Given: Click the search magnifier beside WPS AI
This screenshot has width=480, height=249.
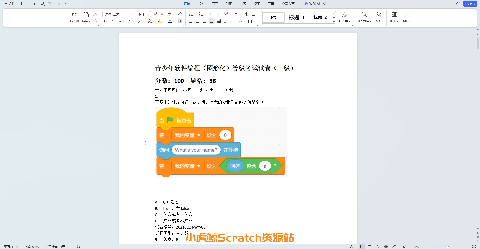Looking at the screenshot, I should [325, 4].
